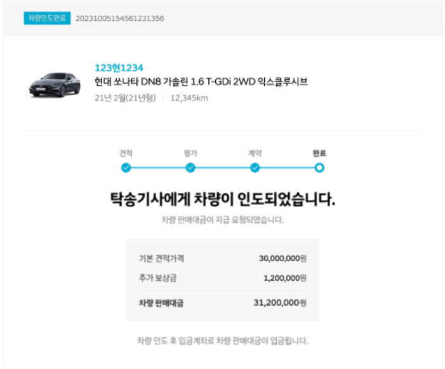Select the 계약 step label

pos(255,153)
